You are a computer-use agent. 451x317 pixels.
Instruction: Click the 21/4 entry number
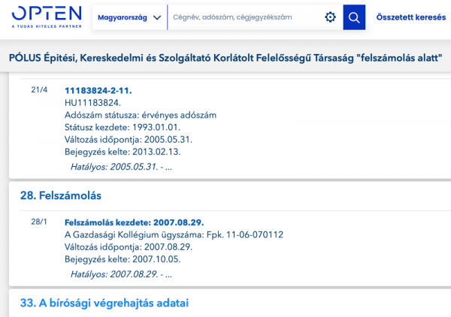[x=39, y=90]
